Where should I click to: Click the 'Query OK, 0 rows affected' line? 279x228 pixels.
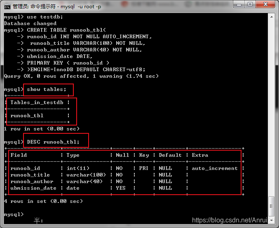click(x=81, y=76)
